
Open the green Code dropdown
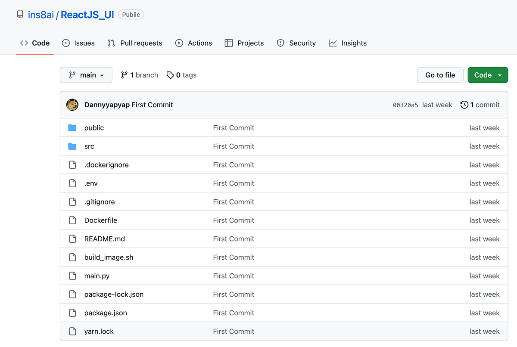[488, 74]
